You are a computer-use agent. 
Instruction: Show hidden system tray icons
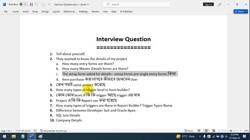[x=200, y=136]
